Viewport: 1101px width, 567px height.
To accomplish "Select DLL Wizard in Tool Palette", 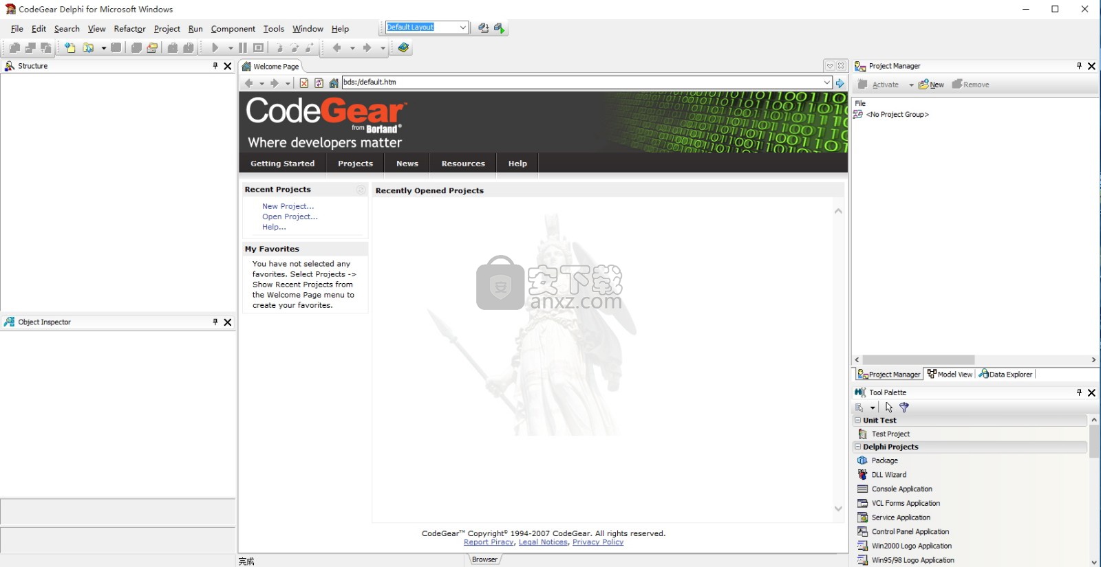I will click(888, 475).
